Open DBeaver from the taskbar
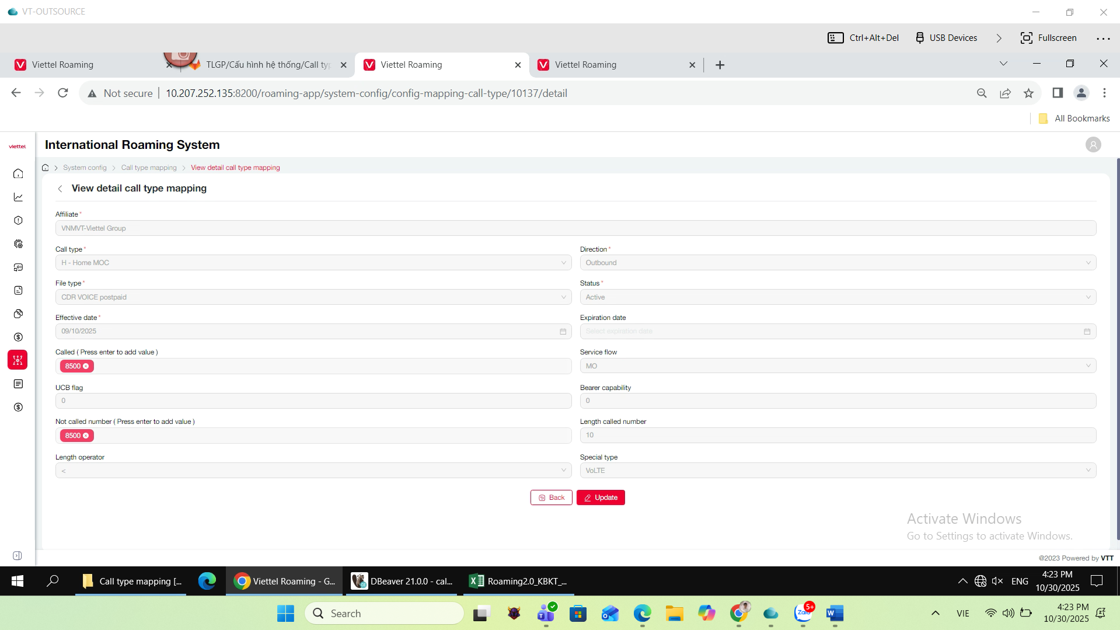 point(402,581)
